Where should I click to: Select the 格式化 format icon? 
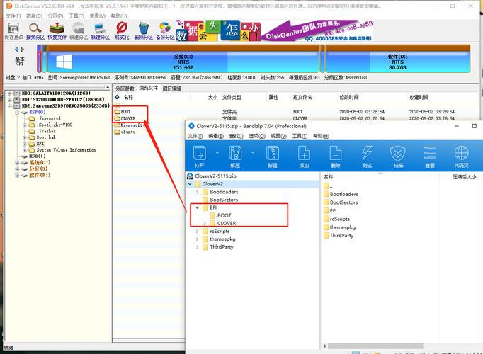point(122,31)
